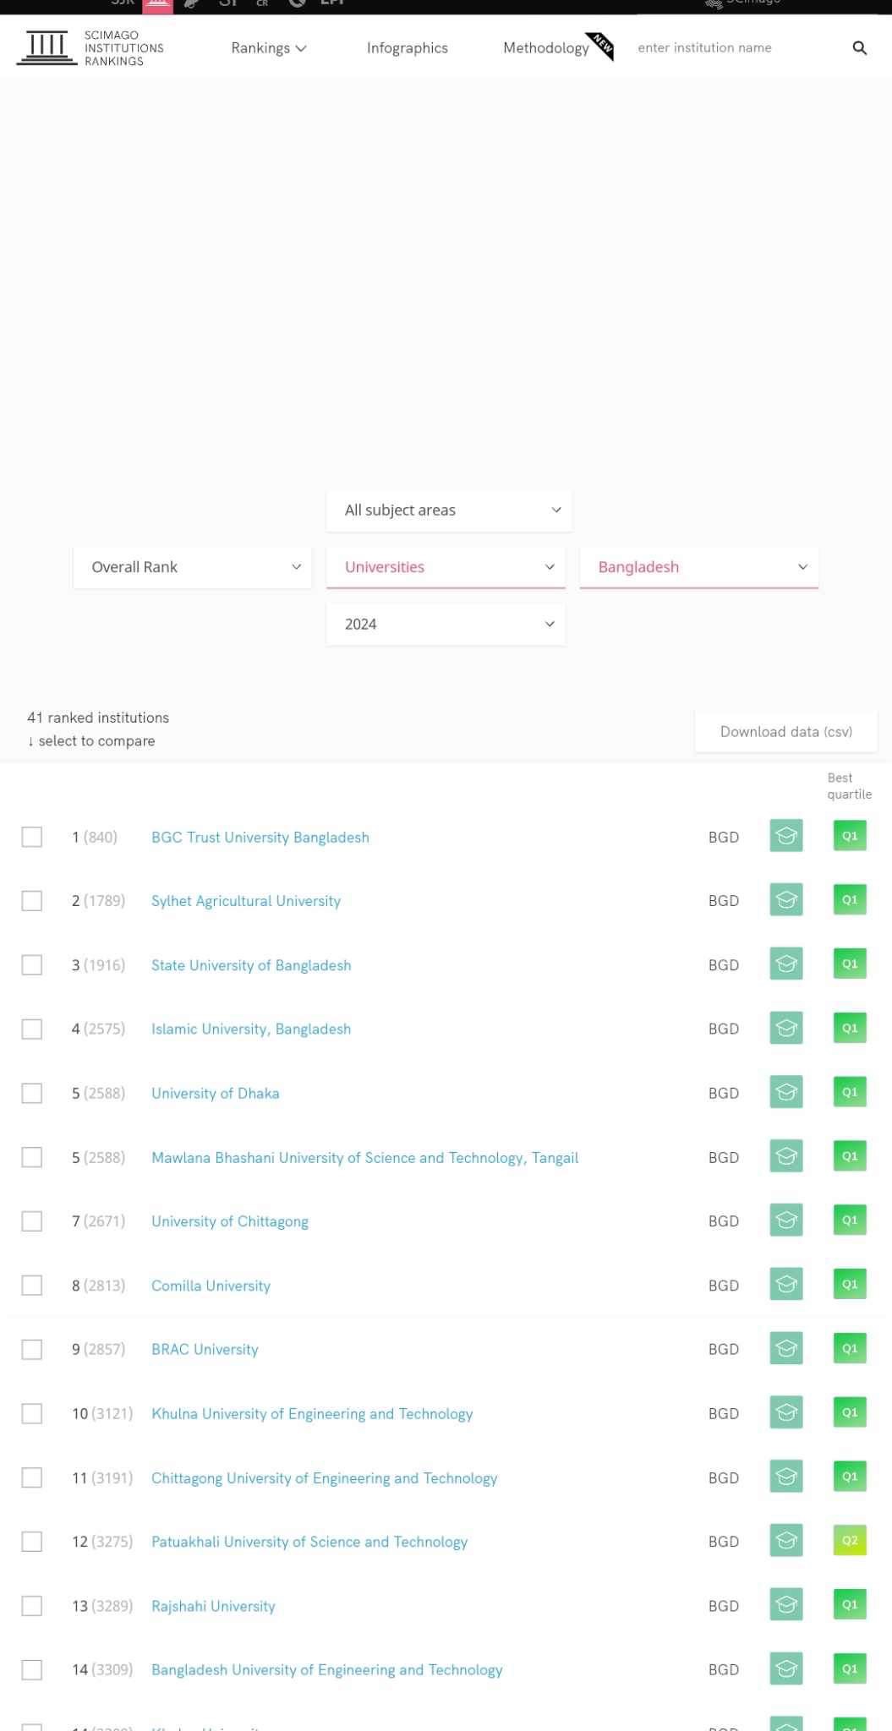Expand the Overall Rank dropdown

tap(193, 567)
